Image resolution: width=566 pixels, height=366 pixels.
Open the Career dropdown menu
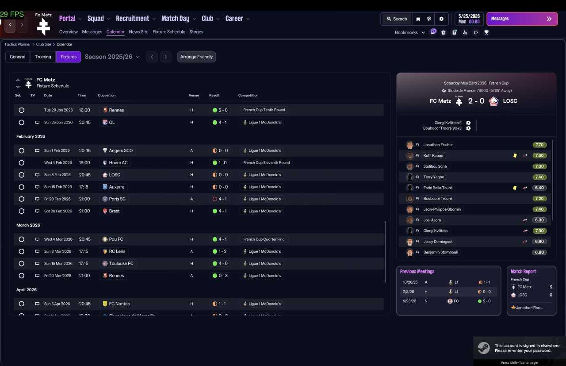pos(237,19)
